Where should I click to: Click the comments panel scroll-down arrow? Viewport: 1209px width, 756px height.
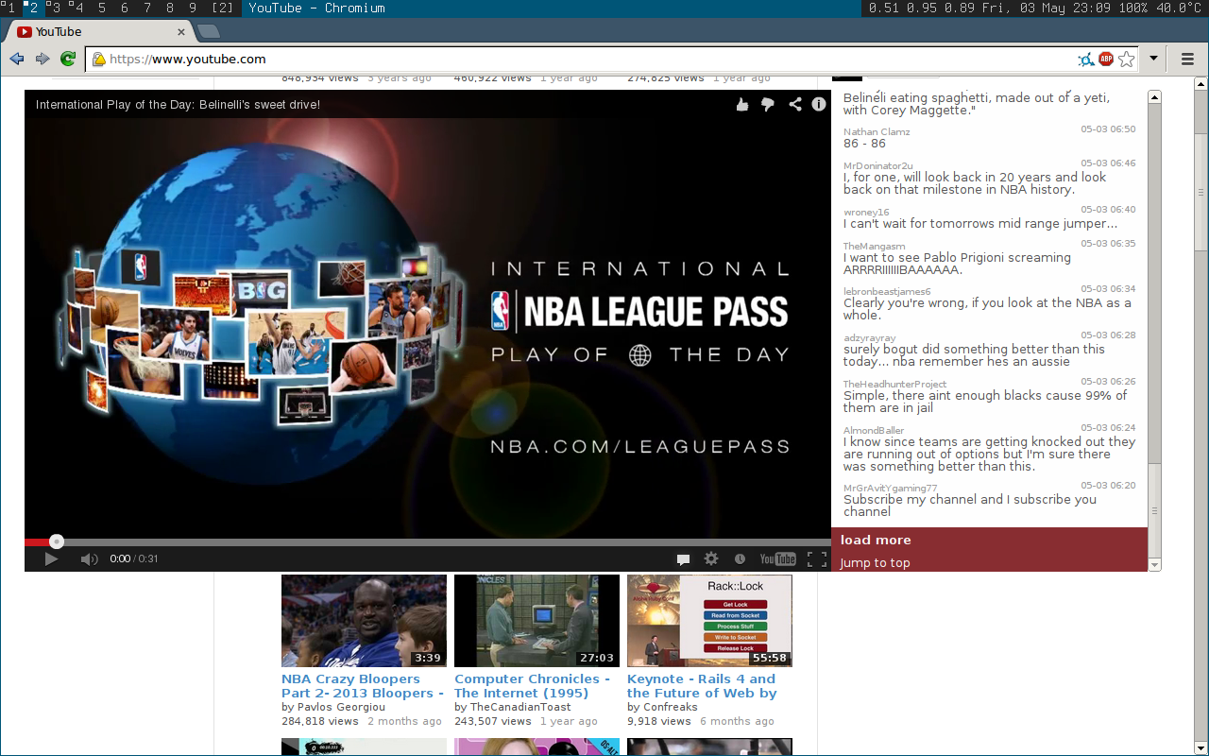tap(1154, 565)
